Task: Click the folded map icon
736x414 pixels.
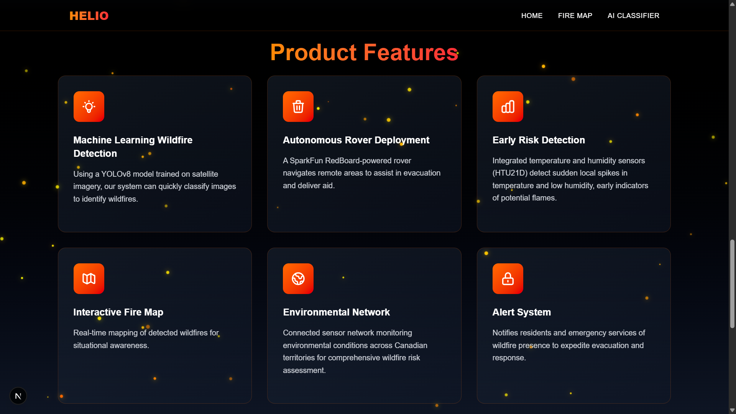Action: pos(89,279)
